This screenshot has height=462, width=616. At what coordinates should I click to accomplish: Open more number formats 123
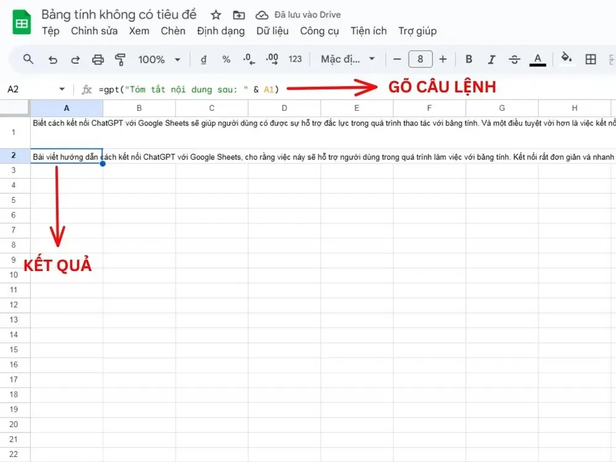tap(295, 59)
